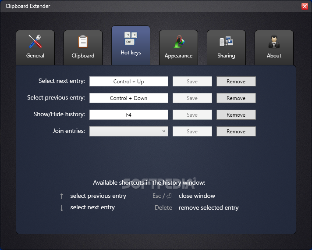The width and height of the screenshot is (312, 250).
Task: Click the About person icon
Action: [274, 41]
